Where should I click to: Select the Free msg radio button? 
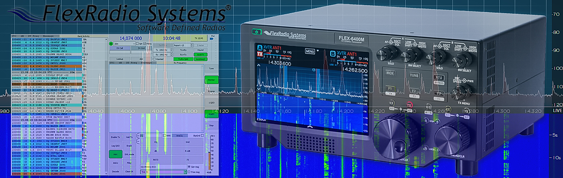189,172
